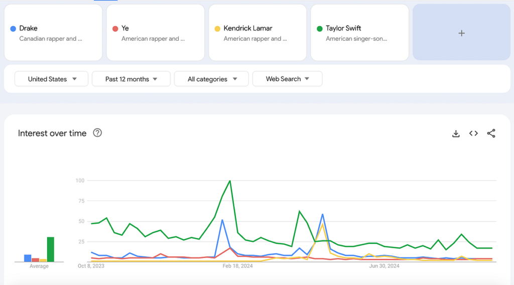Expand the Past 12 months time filter

131,79
